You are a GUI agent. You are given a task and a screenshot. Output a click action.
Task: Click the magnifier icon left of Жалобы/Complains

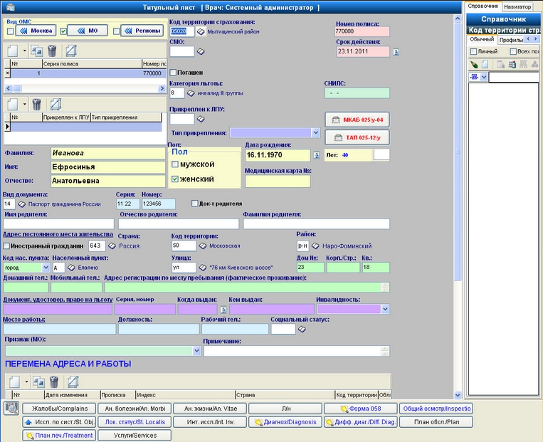coord(11,409)
